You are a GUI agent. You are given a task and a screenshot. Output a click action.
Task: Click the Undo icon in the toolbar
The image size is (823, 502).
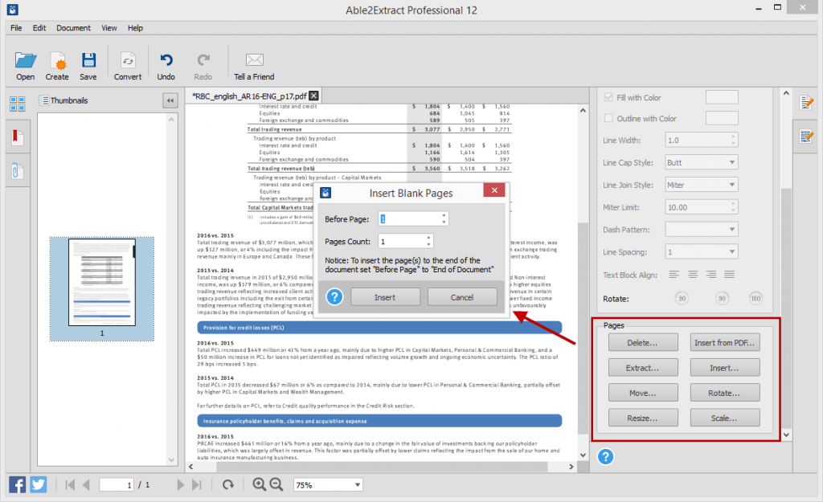coord(166,64)
